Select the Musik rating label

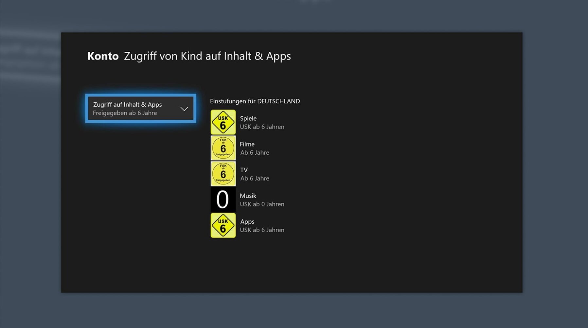(248, 196)
